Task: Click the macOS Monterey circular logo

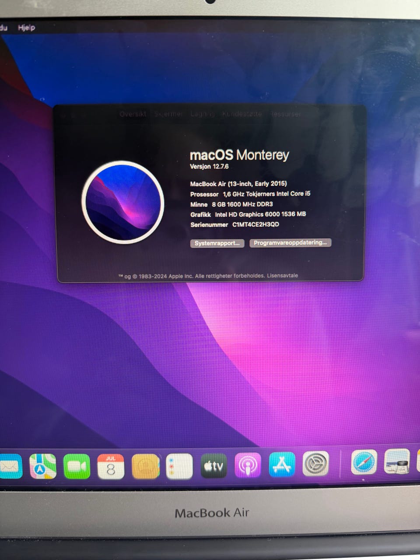Action: (x=123, y=202)
